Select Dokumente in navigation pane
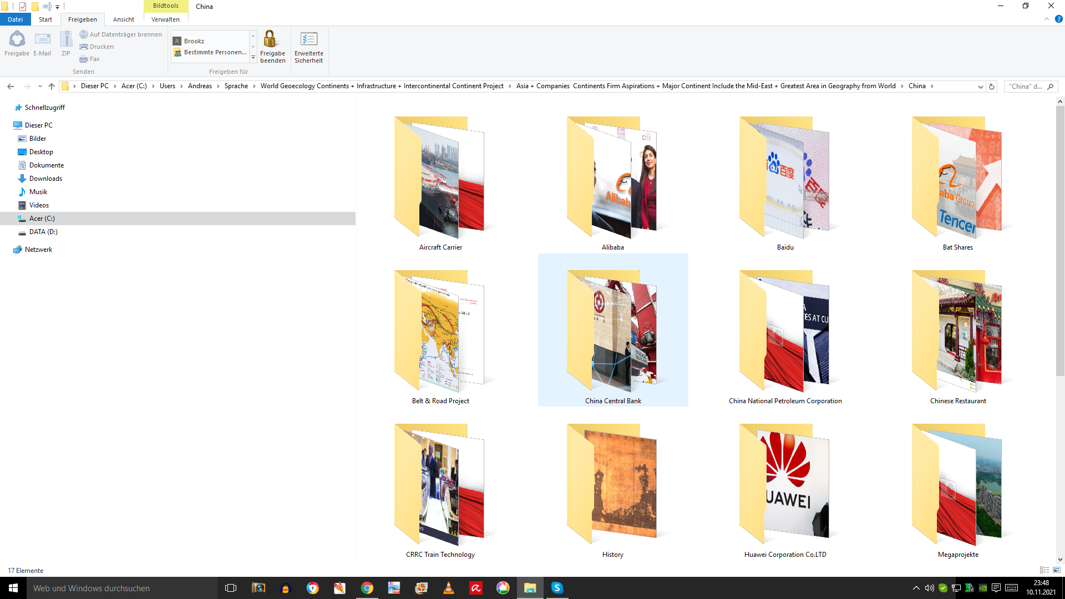This screenshot has height=599, width=1065. point(47,165)
